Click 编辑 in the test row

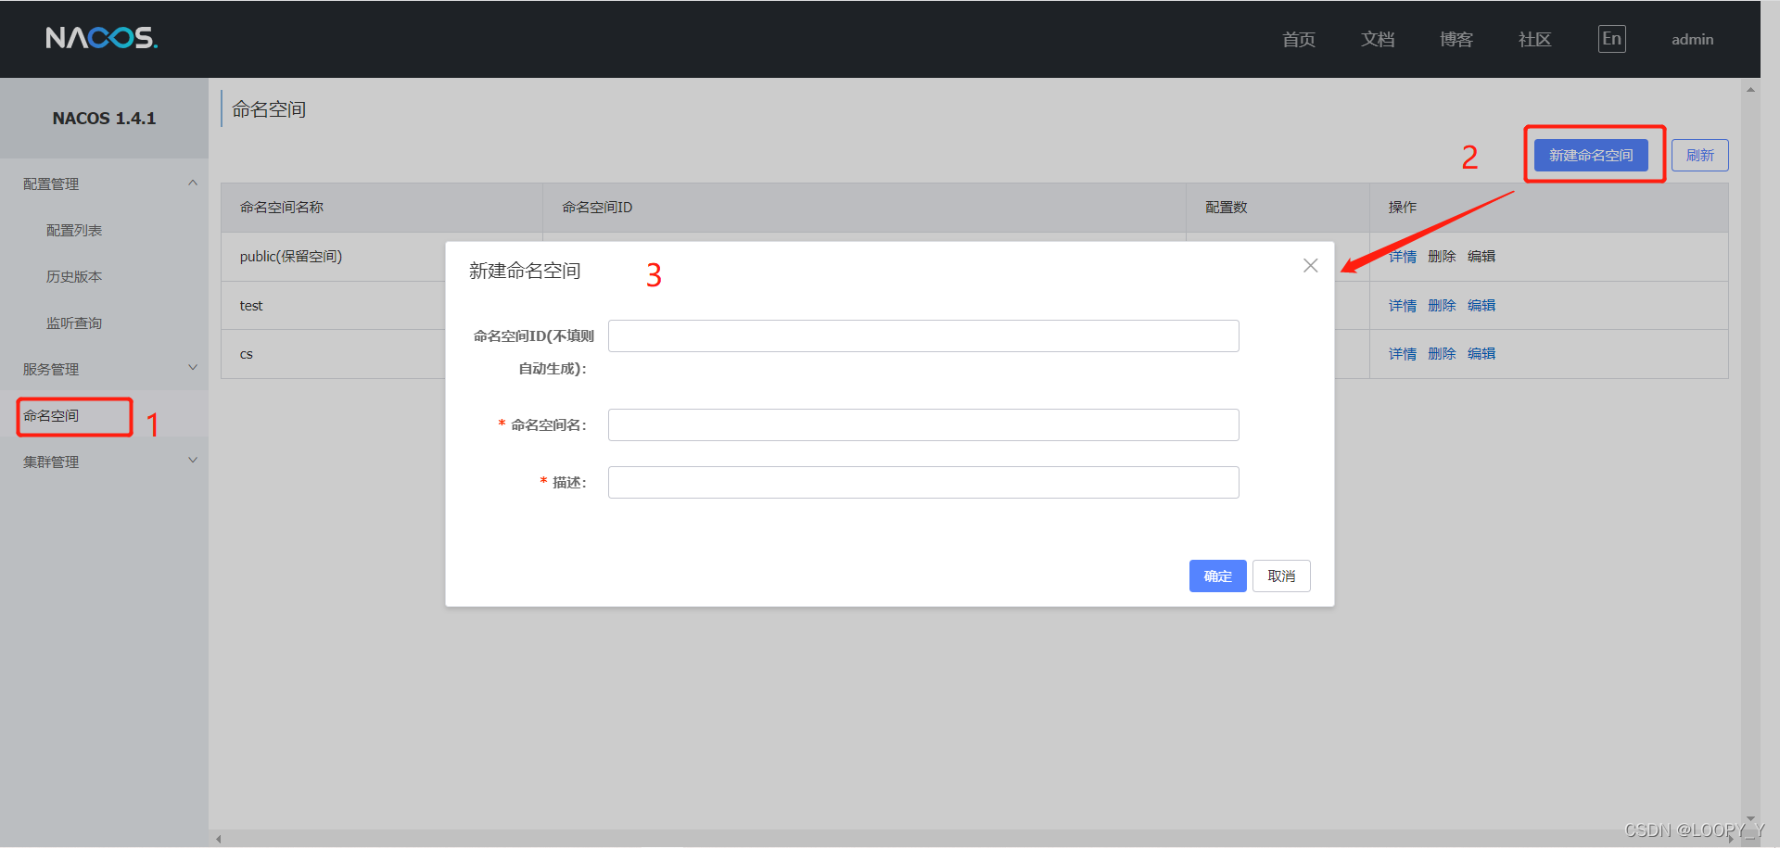[x=1481, y=305]
